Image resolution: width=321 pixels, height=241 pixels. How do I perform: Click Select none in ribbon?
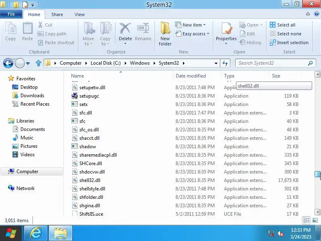point(286,34)
